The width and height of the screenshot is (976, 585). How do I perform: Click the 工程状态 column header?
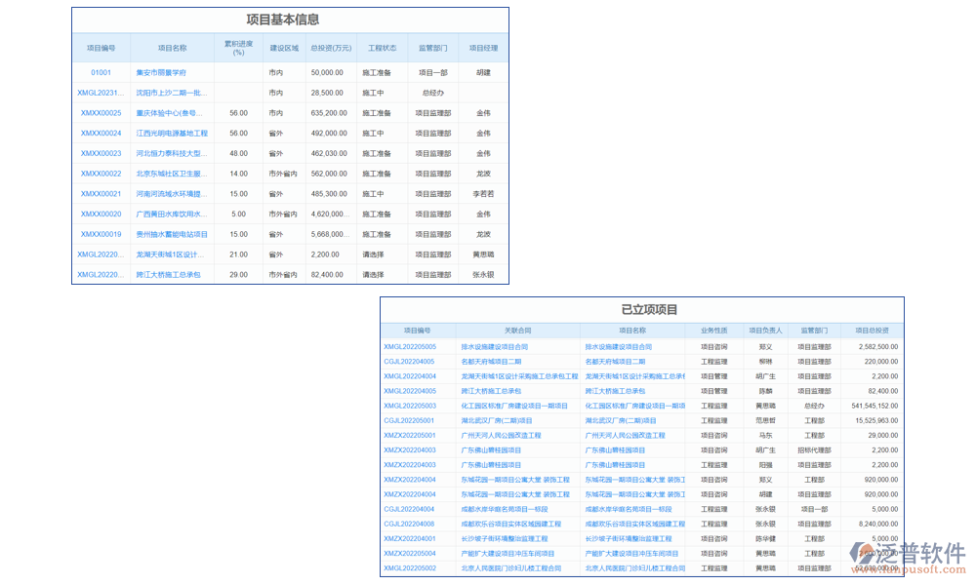click(x=382, y=48)
